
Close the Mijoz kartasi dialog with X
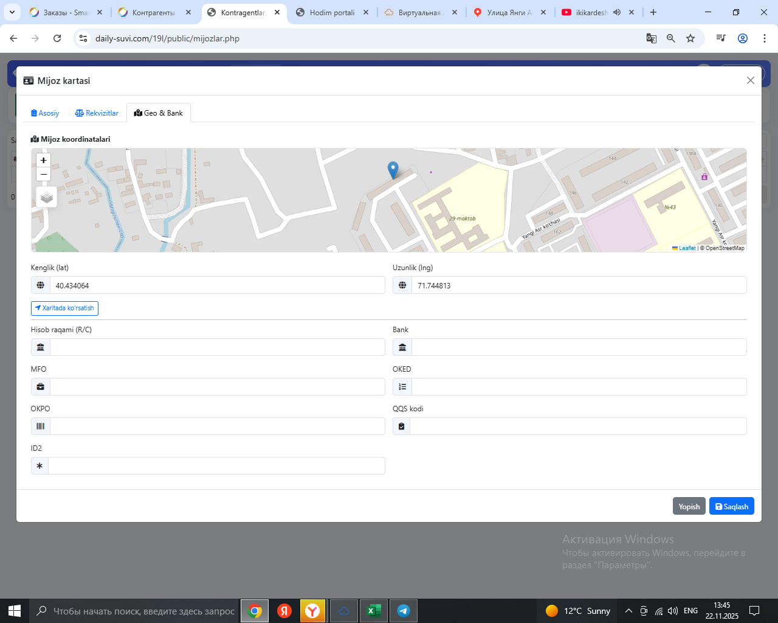[x=751, y=80]
